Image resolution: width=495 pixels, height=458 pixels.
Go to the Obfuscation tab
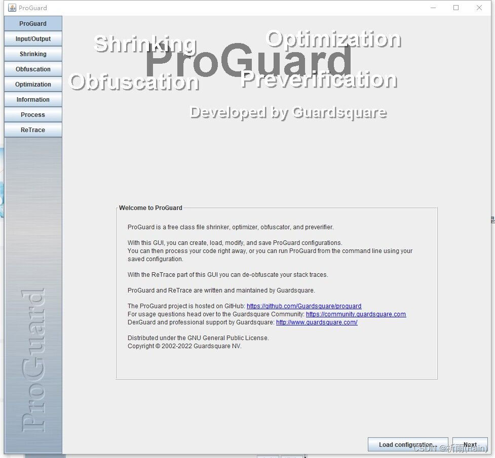pos(33,69)
